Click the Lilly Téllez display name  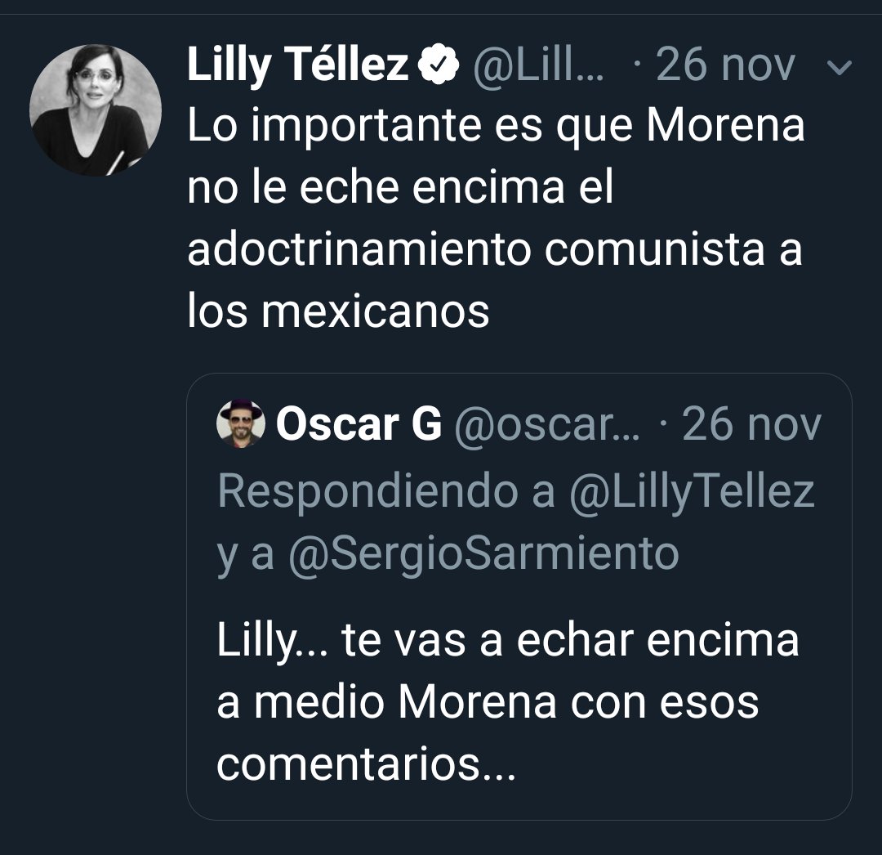(x=297, y=66)
